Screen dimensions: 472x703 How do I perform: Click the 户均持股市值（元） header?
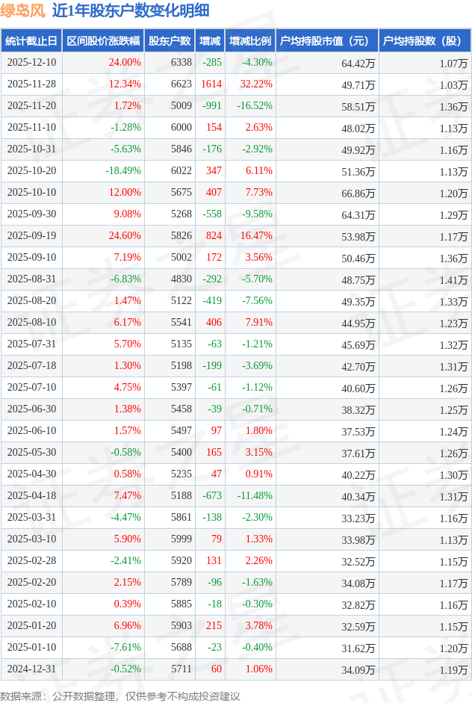326,41
